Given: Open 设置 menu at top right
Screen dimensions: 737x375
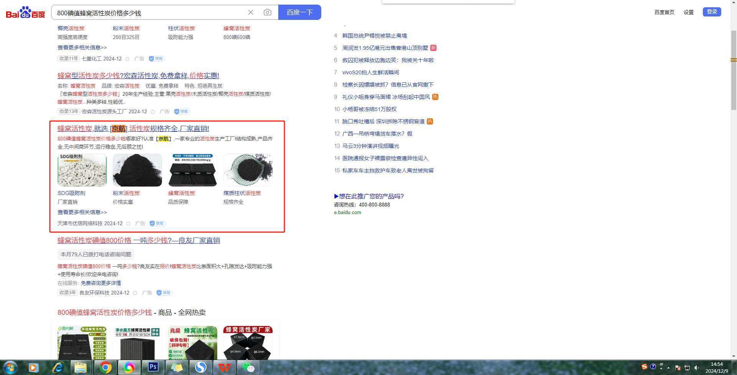Looking at the screenshot, I should [x=689, y=12].
